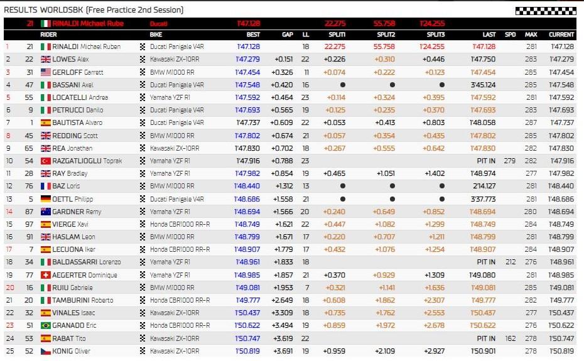Click the UK flag next to HASLAM Leon
This screenshot has width=584, height=361.
(45, 237)
